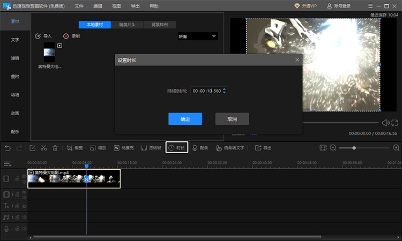Screen dimensions: 402x241
Task: Open the 视图 menu
Action: [116, 6]
